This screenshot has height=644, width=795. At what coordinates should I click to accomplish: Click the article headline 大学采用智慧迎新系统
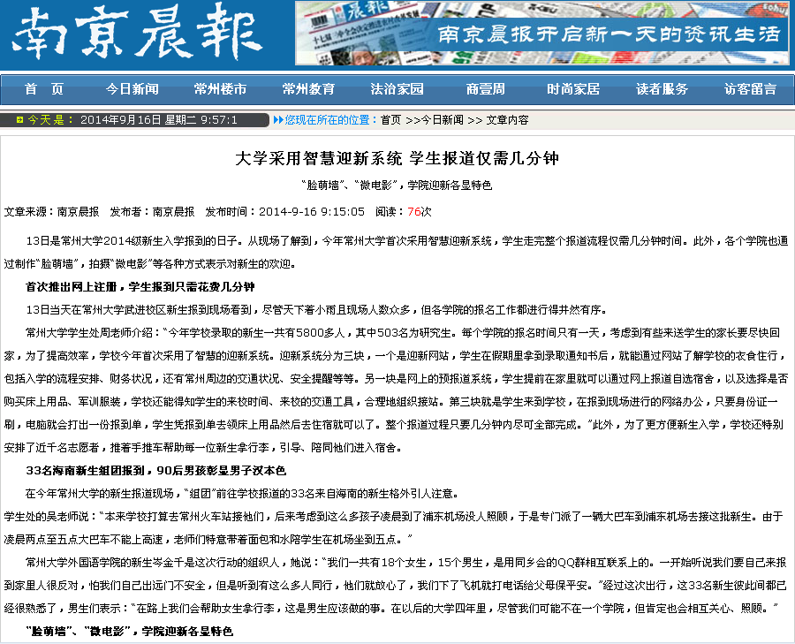pyautogui.click(x=397, y=159)
